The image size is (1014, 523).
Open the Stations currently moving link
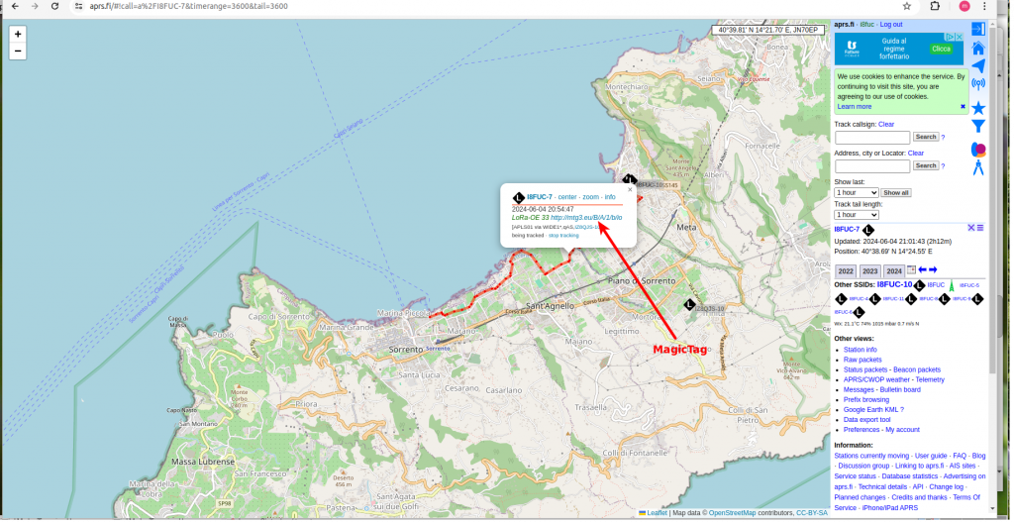pyautogui.click(x=871, y=457)
